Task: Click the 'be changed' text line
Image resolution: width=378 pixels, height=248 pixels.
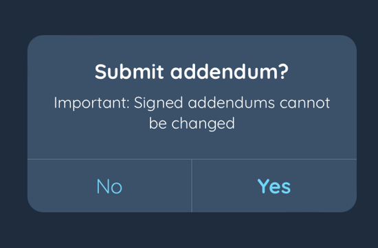Action: pos(192,123)
